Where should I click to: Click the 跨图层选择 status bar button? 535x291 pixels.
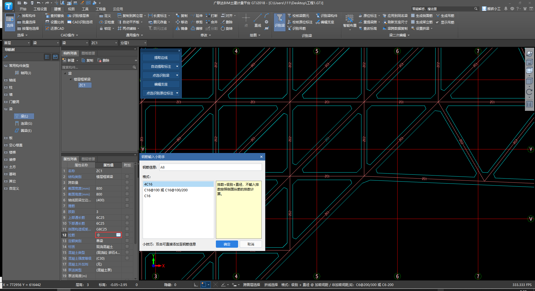252,285
